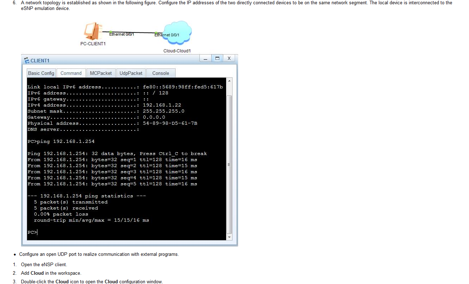Select the Console tab
The image size is (469, 284).
point(161,73)
